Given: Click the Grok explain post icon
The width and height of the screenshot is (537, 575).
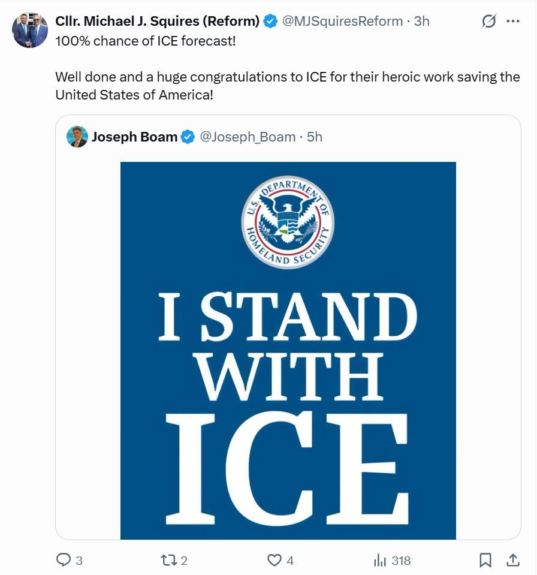Looking at the screenshot, I should tap(489, 22).
